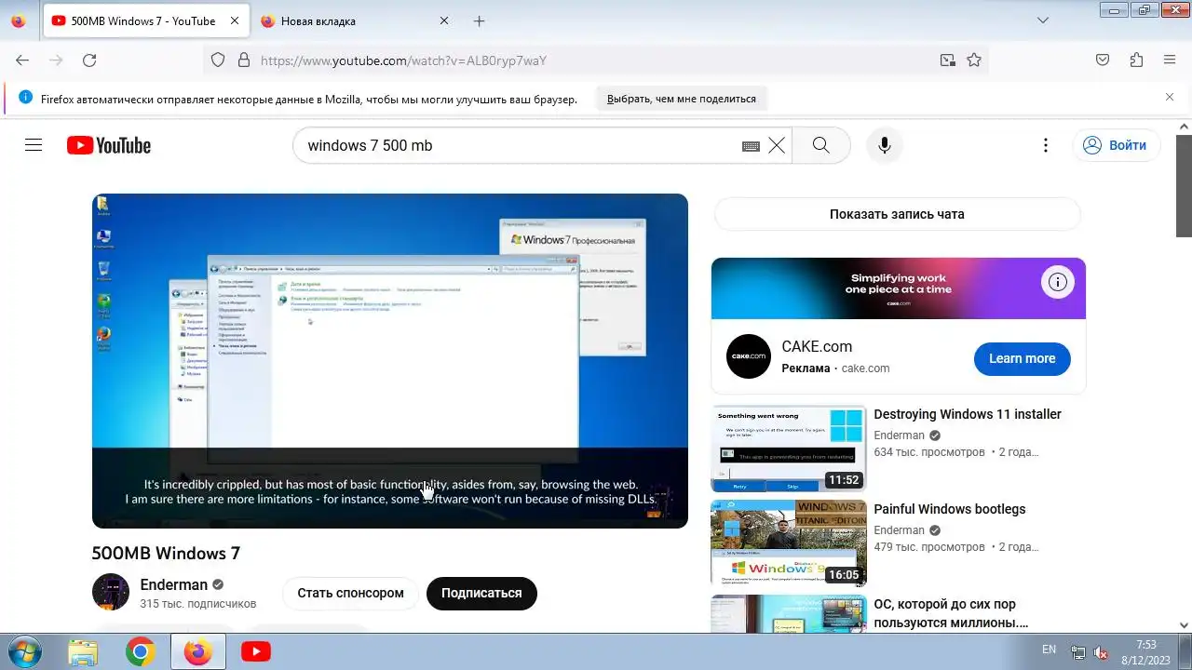Image resolution: width=1192 pixels, height=670 pixels.
Task: Click the ad info icon on CAKE.com banner
Action: point(1057,281)
